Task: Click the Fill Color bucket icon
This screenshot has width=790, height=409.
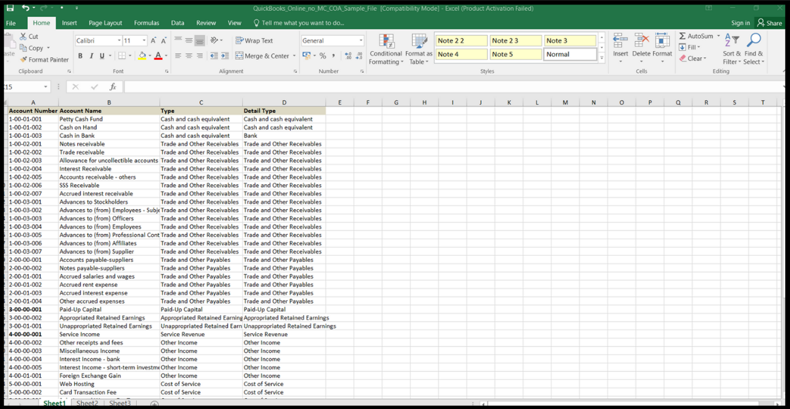Action: pyautogui.click(x=142, y=56)
